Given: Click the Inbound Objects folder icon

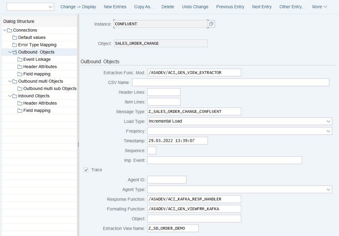Looking at the screenshot, I should pyautogui.click(x=15, y=96).
